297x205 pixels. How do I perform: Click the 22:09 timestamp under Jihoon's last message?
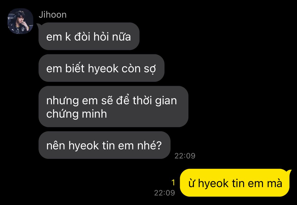185,156
